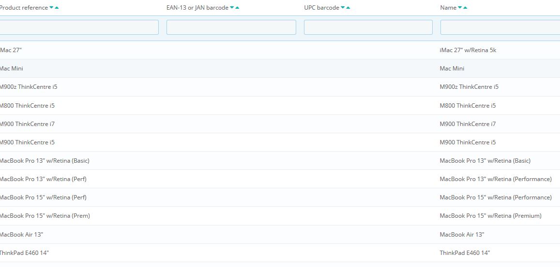The height and width of the screenshot is (267, 560).
Task: Click MacBook Pro 13" w/Retina (Perf) reference
Action: tap(43, 179)
